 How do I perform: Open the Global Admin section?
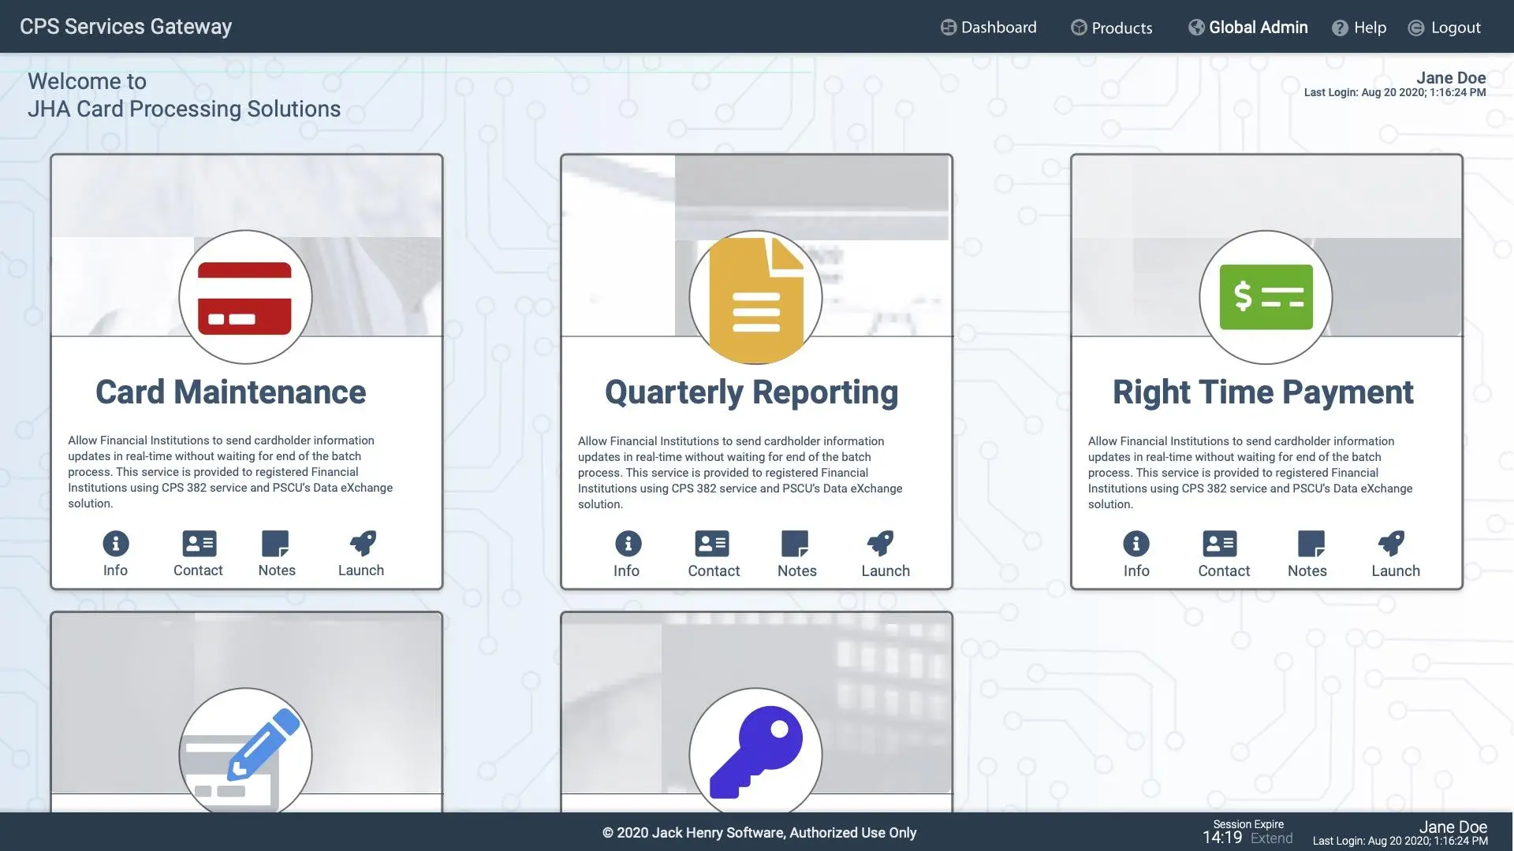(x=1248, y=28)
